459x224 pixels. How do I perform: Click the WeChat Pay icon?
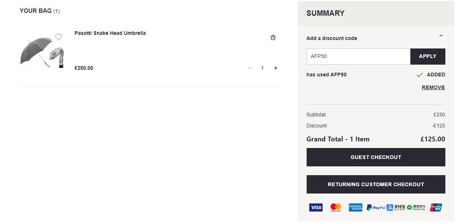[416, 207]
